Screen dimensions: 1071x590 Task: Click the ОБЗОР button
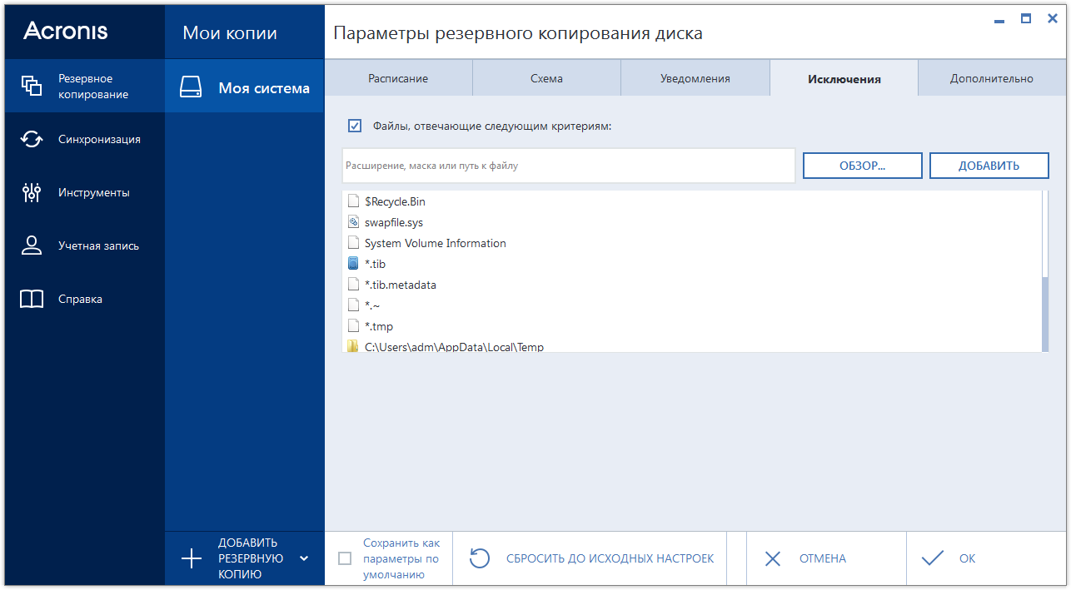862,165
